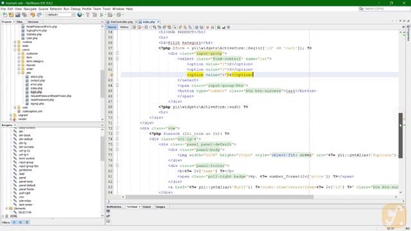Open the Debug menu

[x=76, y=9]
